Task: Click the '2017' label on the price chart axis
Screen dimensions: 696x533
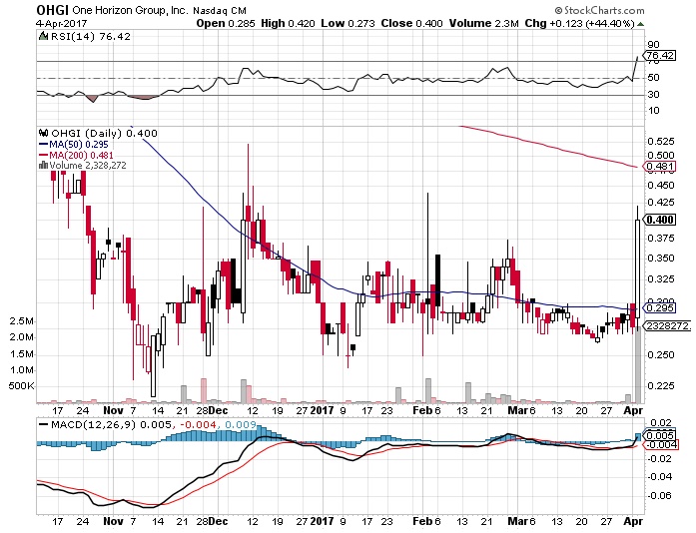Action: tap(322, 410)
